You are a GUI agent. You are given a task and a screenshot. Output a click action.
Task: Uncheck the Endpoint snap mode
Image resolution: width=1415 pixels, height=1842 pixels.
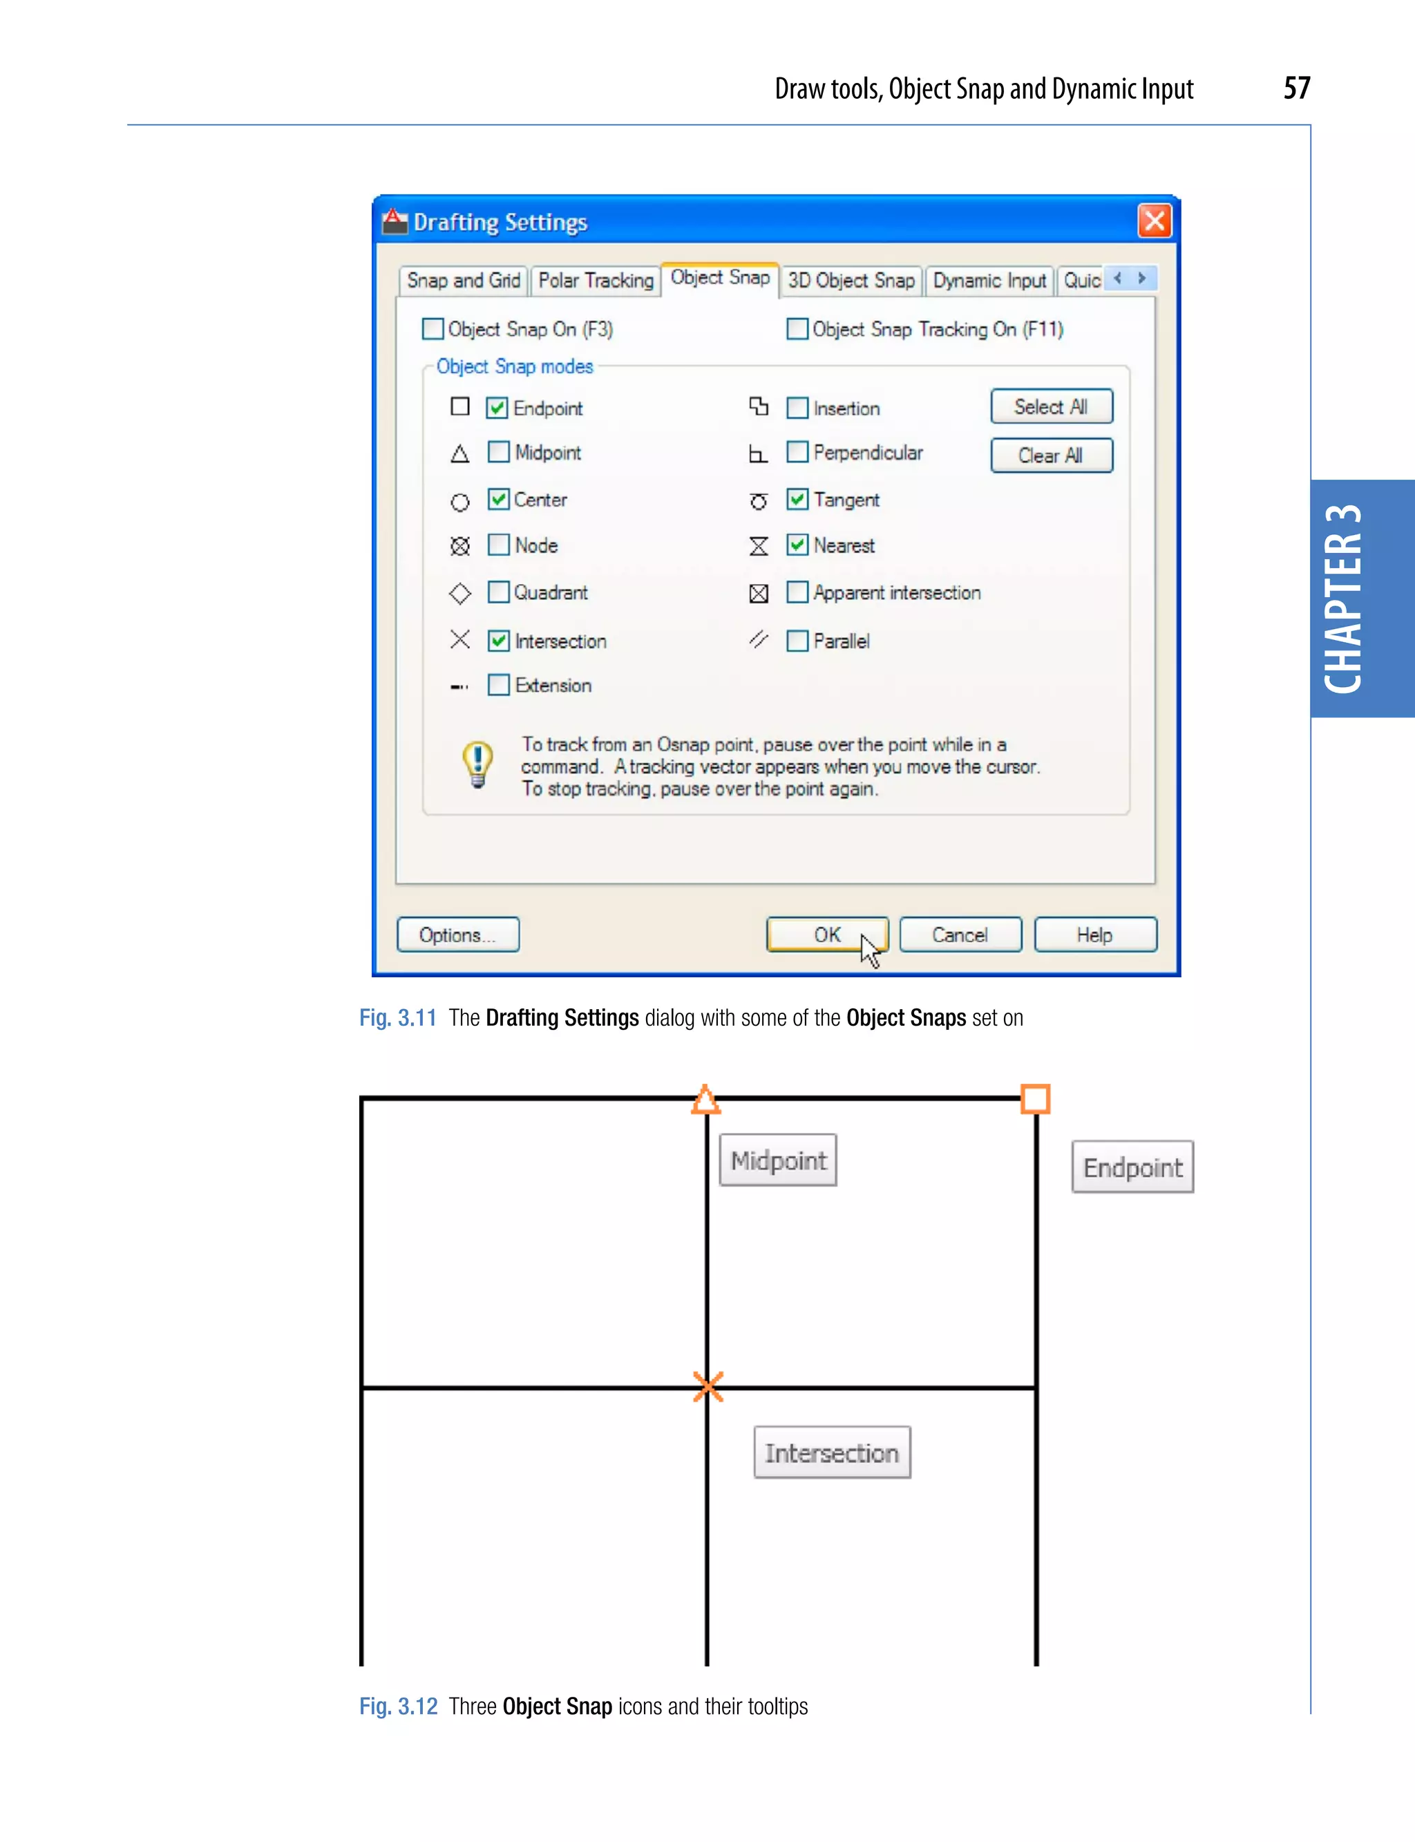(x=497, y=408)
